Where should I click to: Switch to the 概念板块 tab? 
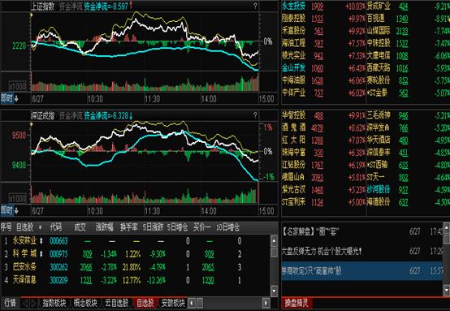coord(85,303)
